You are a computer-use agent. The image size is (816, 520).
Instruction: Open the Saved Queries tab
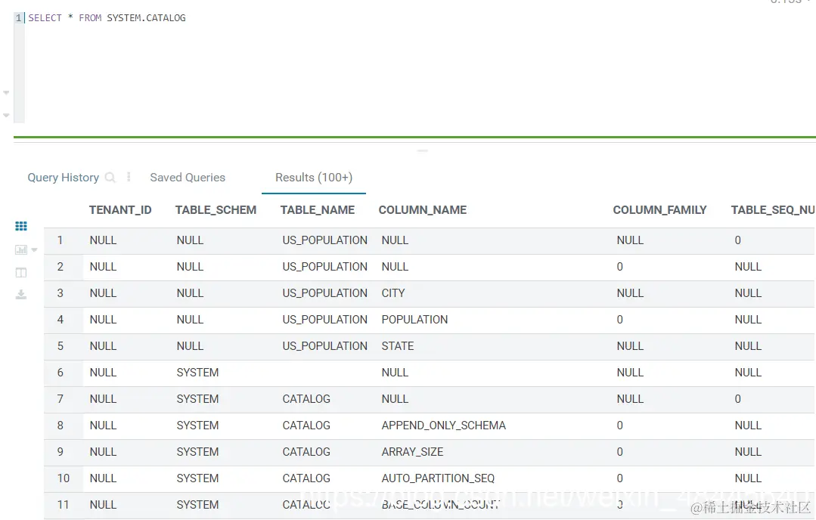[x=188, y=178]
